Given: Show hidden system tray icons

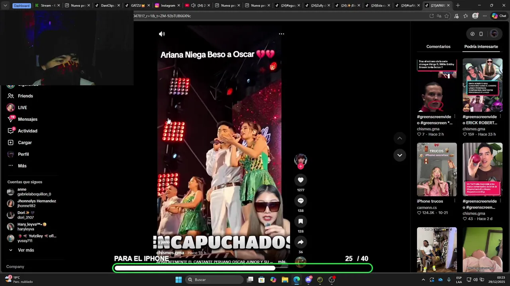Looking at the screenshot, I should pyautogui.click(x=423, y=280).
